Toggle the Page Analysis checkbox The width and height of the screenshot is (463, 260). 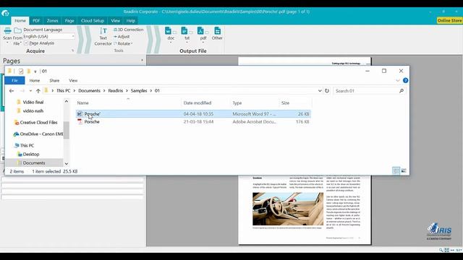(26, 43)
